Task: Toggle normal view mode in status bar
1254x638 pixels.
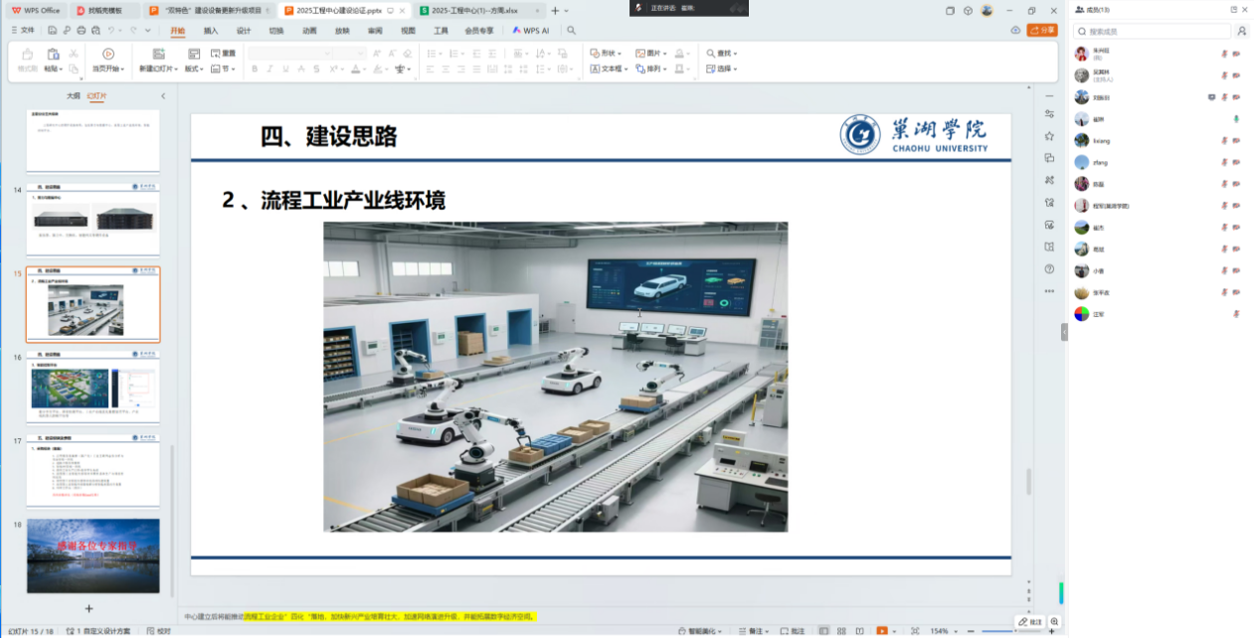Action: click(824, 631)
